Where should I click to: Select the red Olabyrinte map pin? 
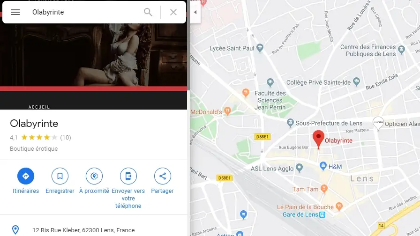[318, 139]
